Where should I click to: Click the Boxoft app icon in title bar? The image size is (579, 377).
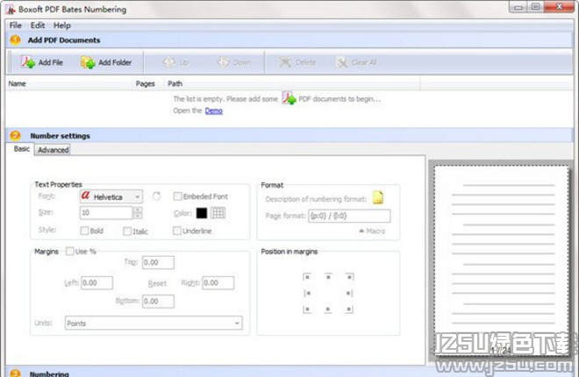click(x=10, y=10)
